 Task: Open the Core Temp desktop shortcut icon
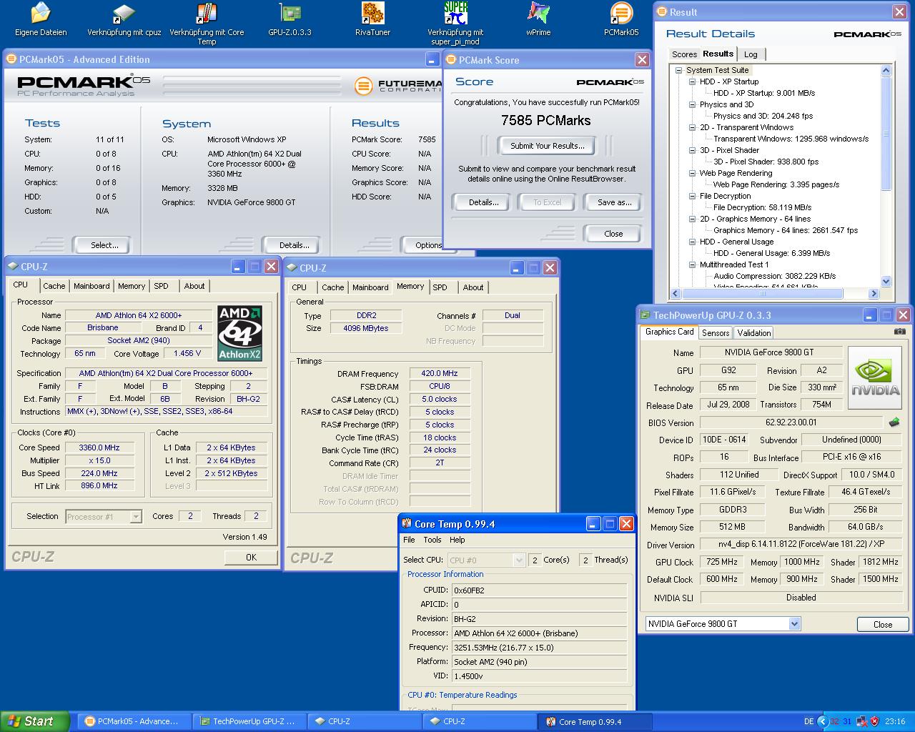[207, 14]
